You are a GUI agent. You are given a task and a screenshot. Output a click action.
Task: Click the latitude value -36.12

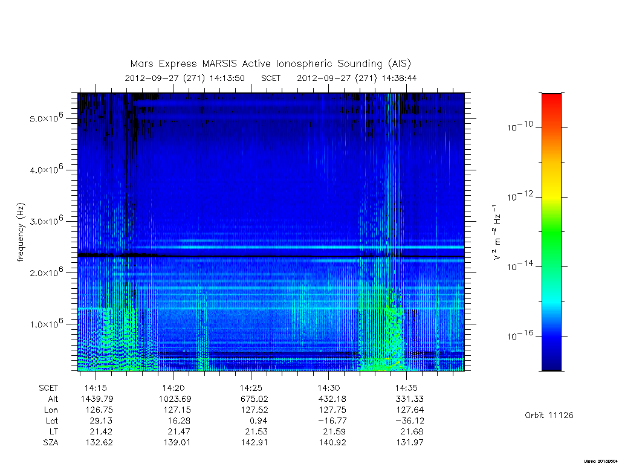click(x=410, y=420)
